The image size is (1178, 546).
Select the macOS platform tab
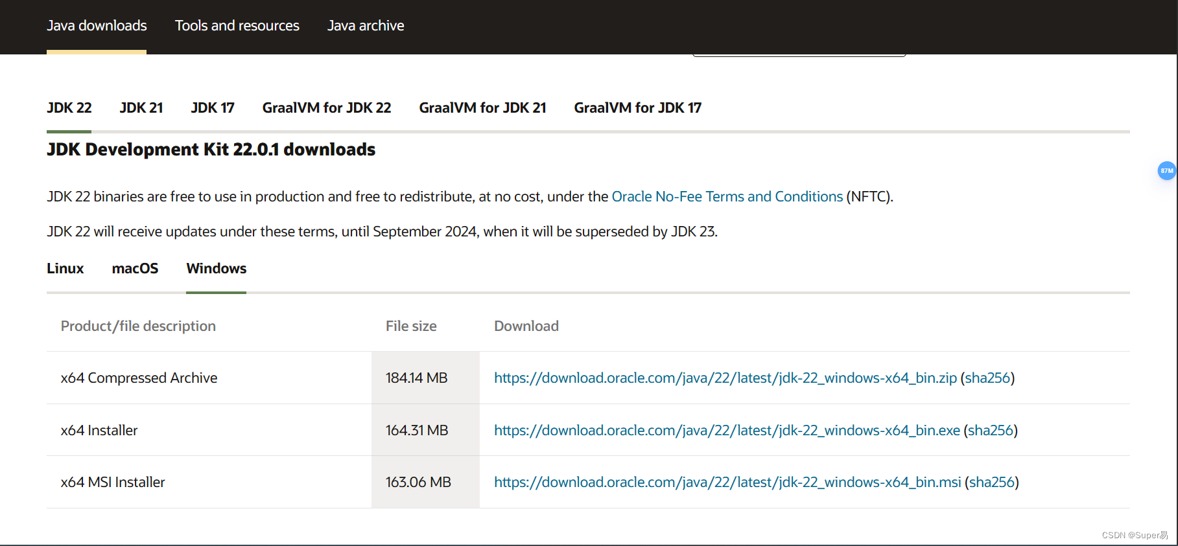pos(135,268)
